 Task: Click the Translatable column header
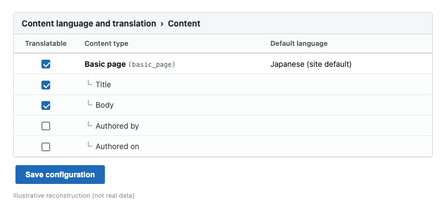coord(46,44)
